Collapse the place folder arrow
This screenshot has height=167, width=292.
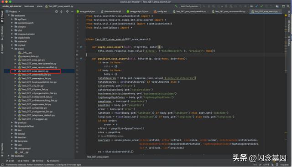click(12, 49)
